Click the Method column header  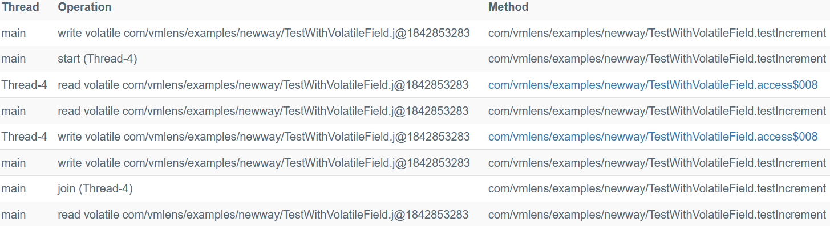click(x=508, y=7)
